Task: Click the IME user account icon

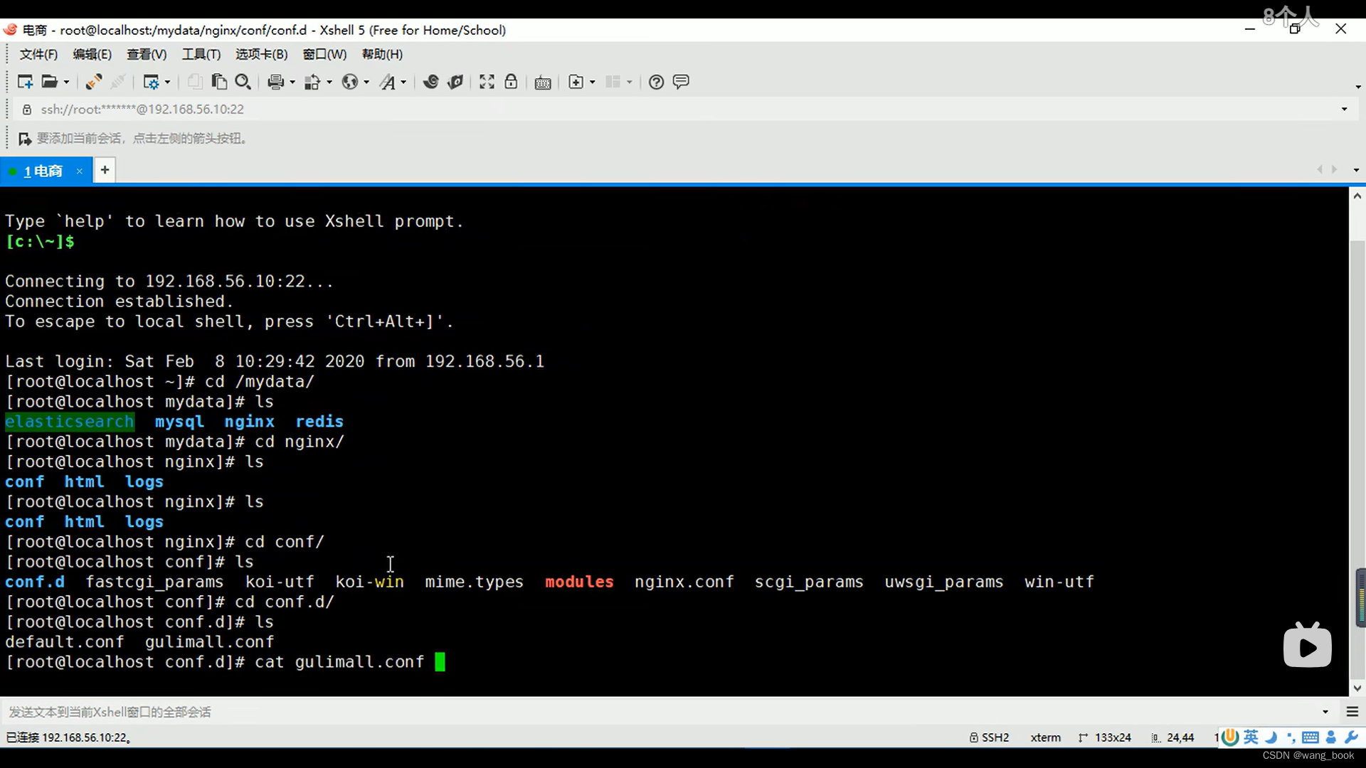Action: coord(1331,737)
